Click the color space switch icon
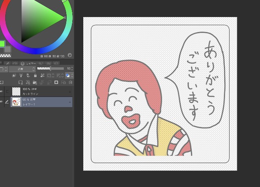260x187 pixels. click(x=69, y=55)
